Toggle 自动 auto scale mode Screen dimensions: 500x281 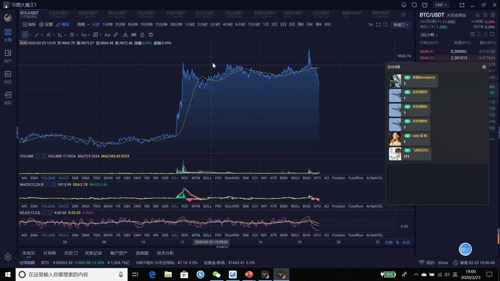[406, 242]
